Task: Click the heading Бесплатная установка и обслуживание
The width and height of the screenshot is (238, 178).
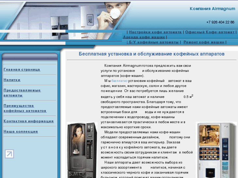Action: pos(152,54)
